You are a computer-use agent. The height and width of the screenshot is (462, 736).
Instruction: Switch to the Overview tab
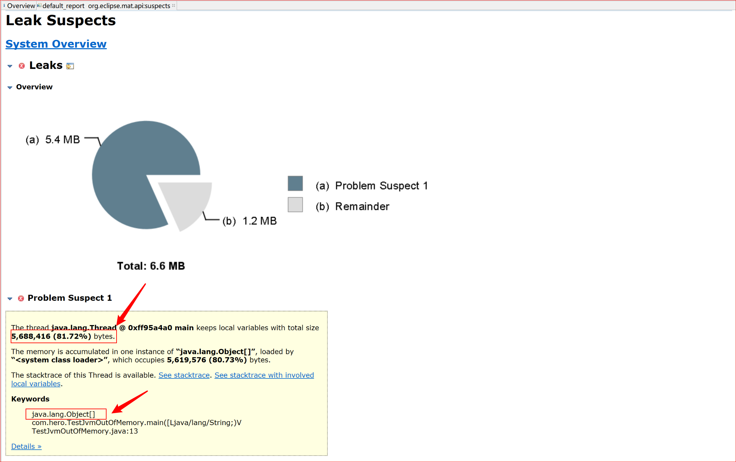21,6
